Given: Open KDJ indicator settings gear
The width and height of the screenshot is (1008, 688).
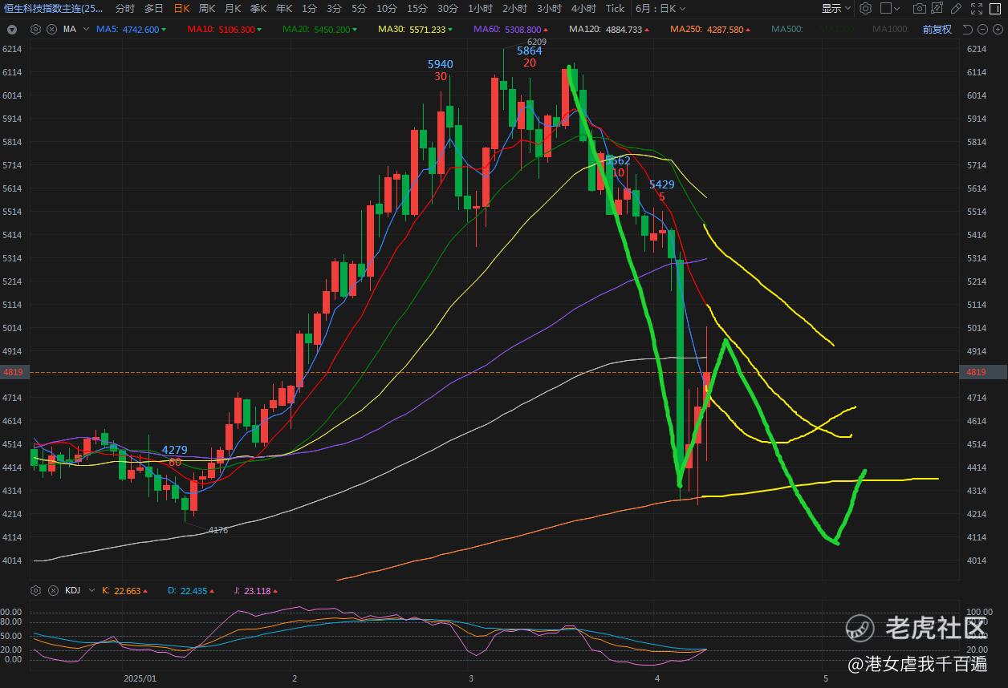Looking at the screenshot, I should 35,591.
